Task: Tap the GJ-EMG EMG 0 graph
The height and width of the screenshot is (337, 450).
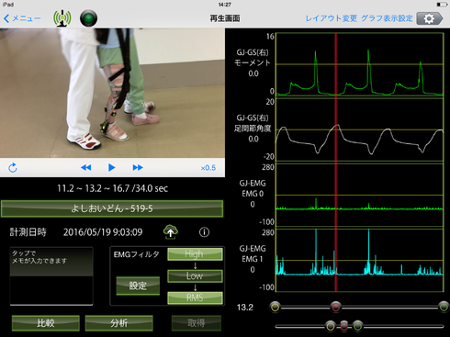Action: tap(360, 195)
